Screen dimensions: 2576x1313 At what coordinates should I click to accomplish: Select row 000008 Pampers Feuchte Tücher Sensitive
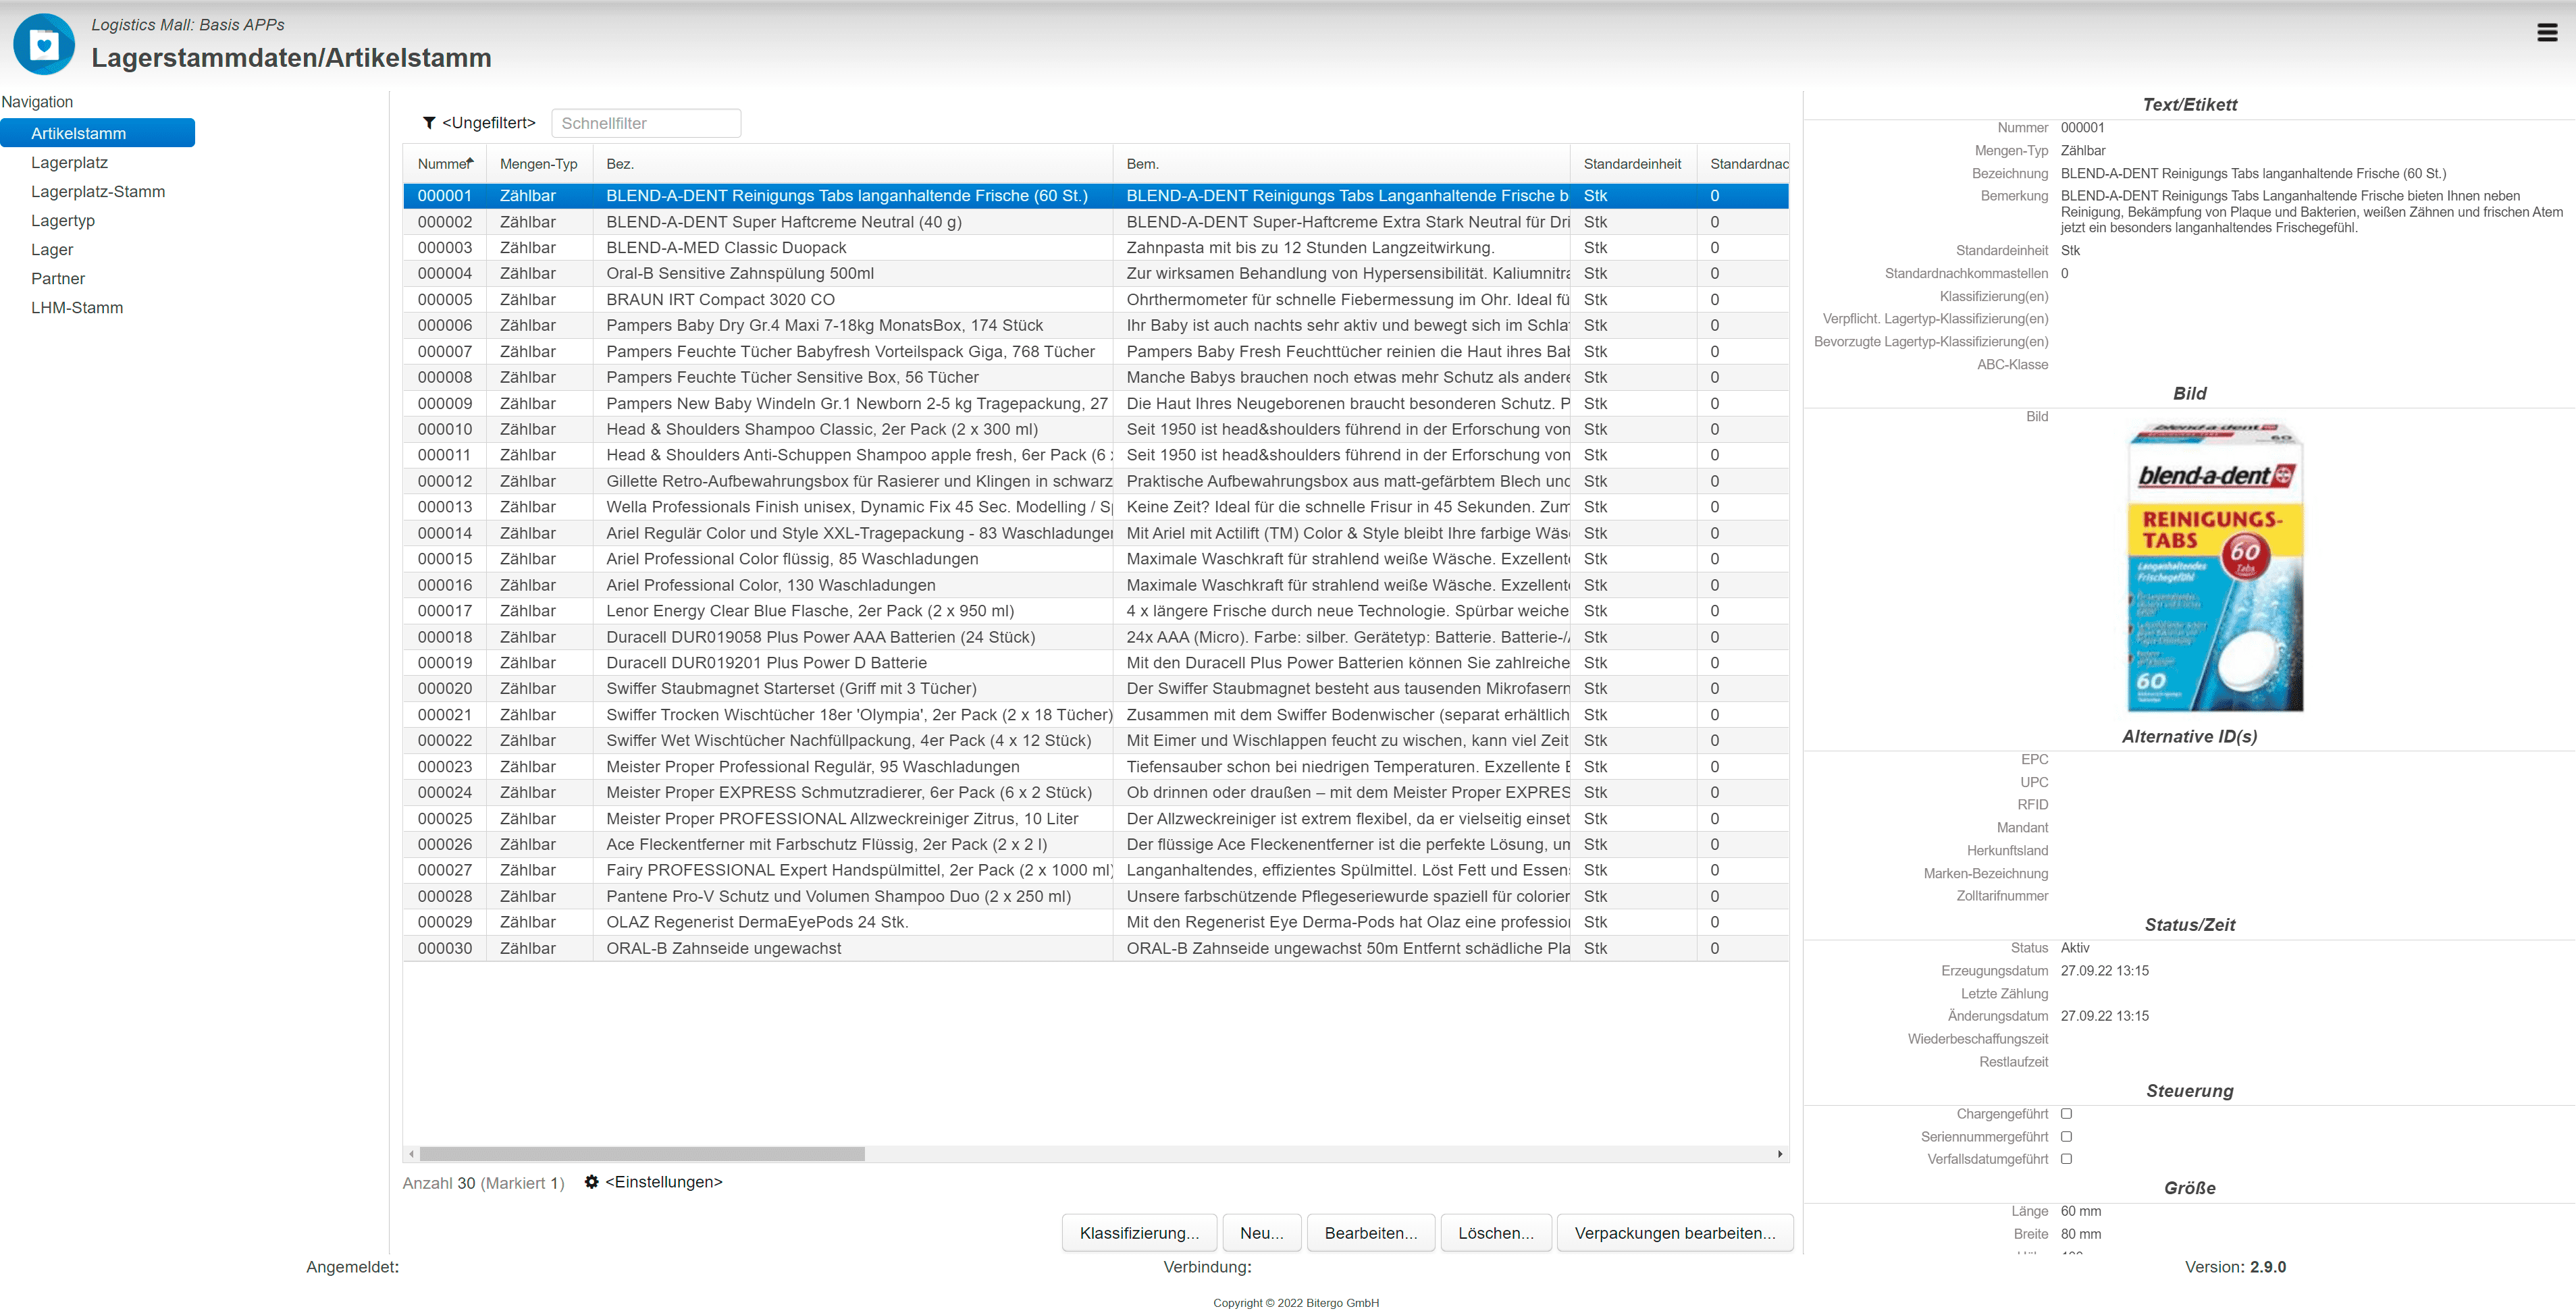[1096, 378]
